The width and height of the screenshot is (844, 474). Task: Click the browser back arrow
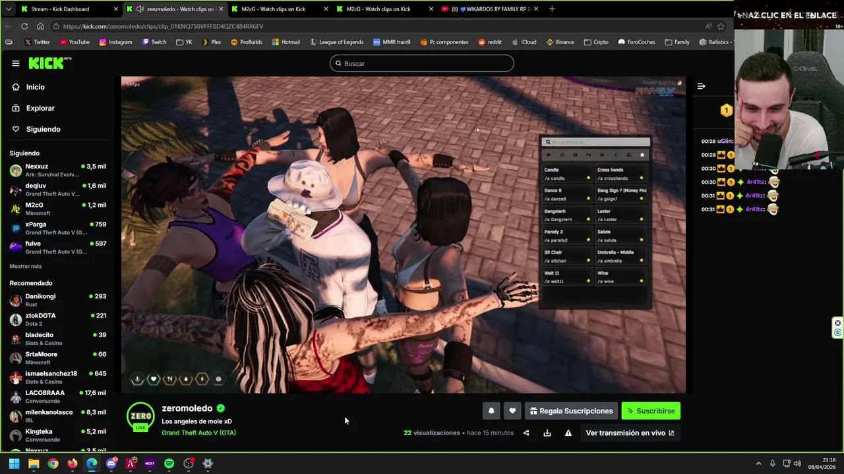tap(9, 26)
